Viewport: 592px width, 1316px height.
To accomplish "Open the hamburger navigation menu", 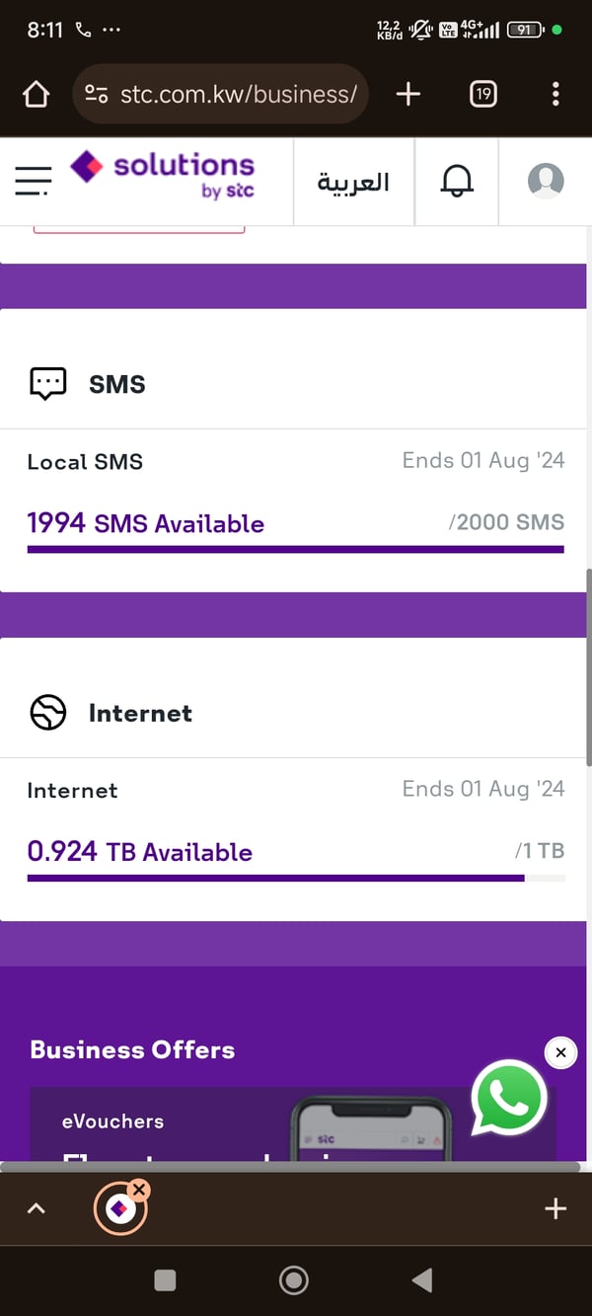I will pos(34,181).
